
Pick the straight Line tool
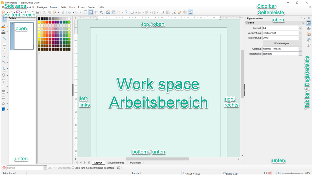[x=4, y=38]
